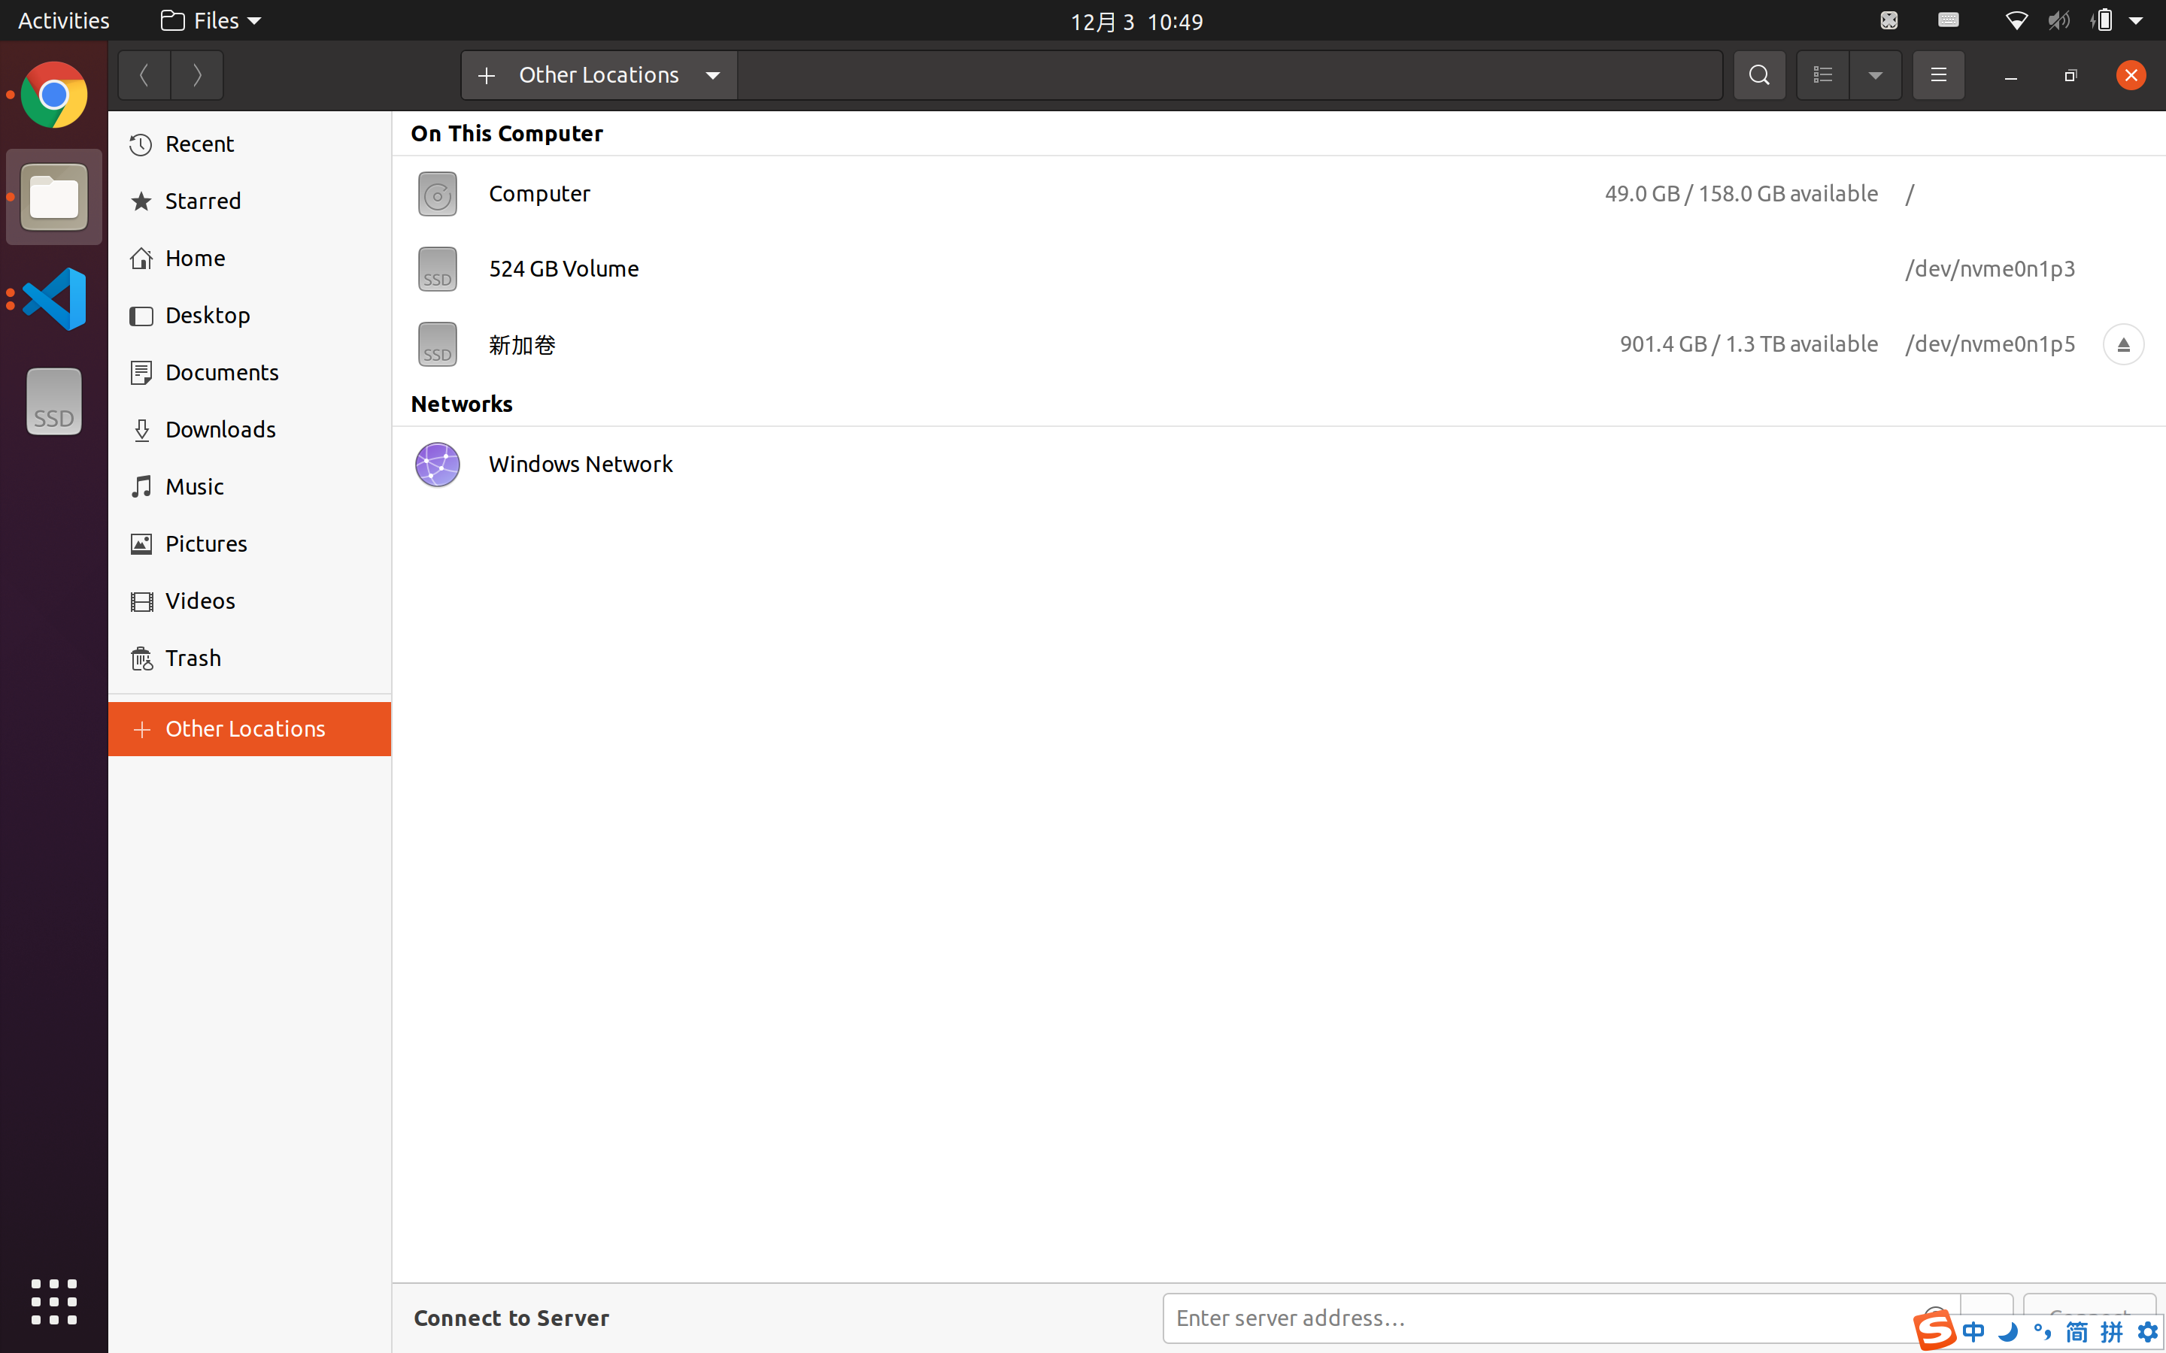Image resolution: width=2166 pixels, height=1353 pixels.
Task: Switch to list view
Action: tap(1822, 75)
